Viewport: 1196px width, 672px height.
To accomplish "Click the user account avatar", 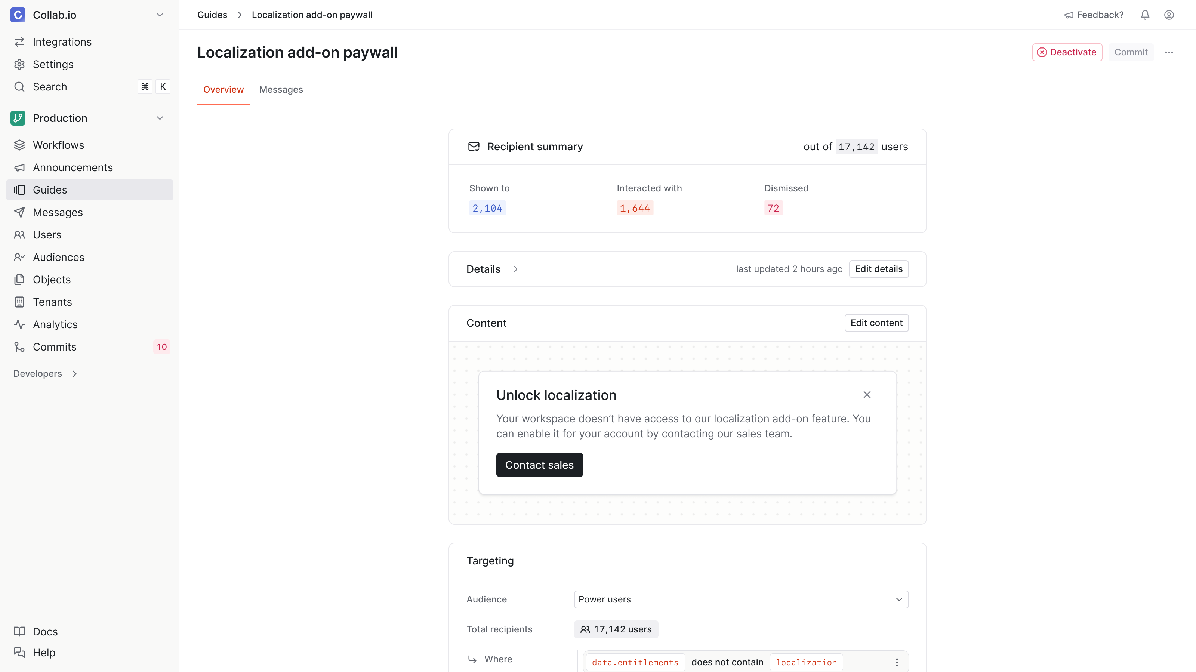I will point(1169,15).
